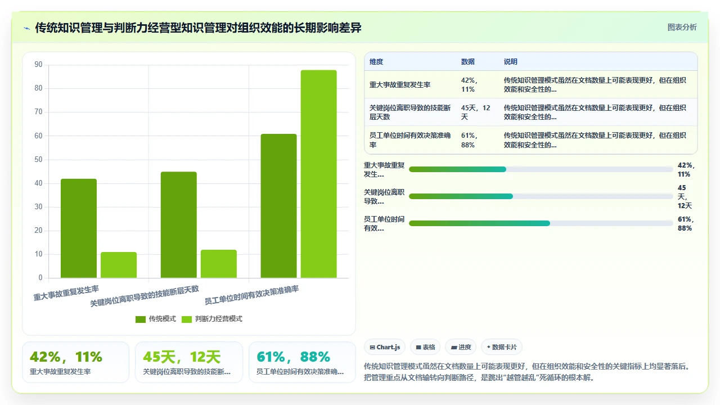Click the y-axis value 90
This screenshot has height=405, width=720.
(38, 65)
